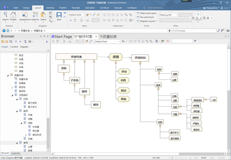
Task: Undo last action with the undo arrow
Action: 65,13
